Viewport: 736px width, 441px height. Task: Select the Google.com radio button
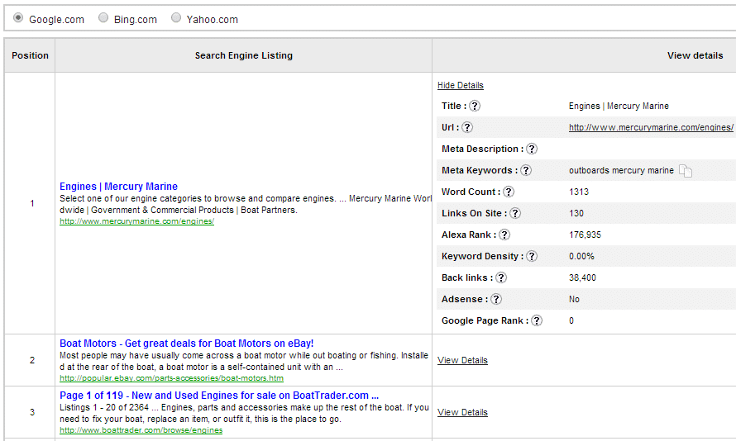coord(18,18)
